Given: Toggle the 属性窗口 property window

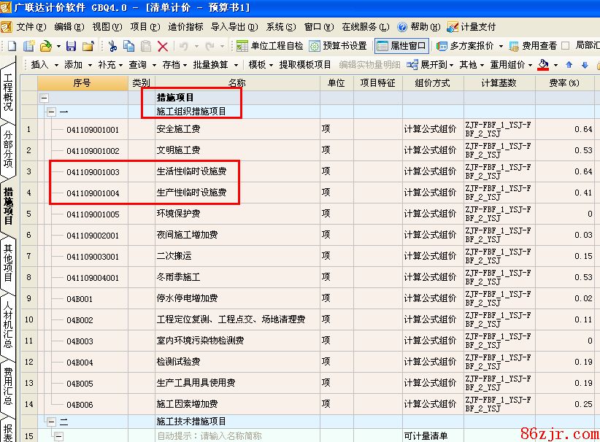Looking at the screenshot, I should [401, 46].
